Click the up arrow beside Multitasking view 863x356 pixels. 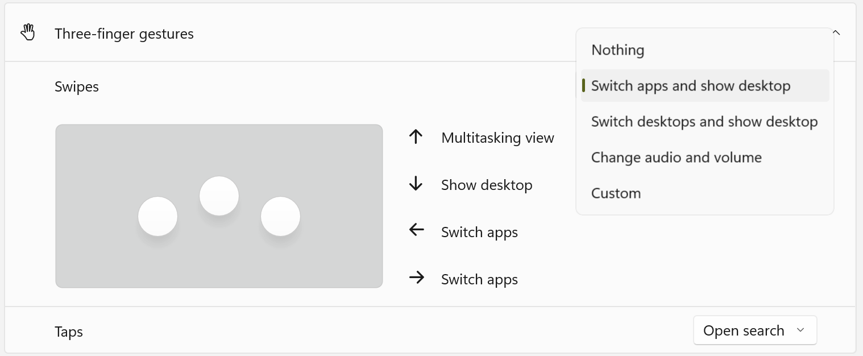pos(416,137)
